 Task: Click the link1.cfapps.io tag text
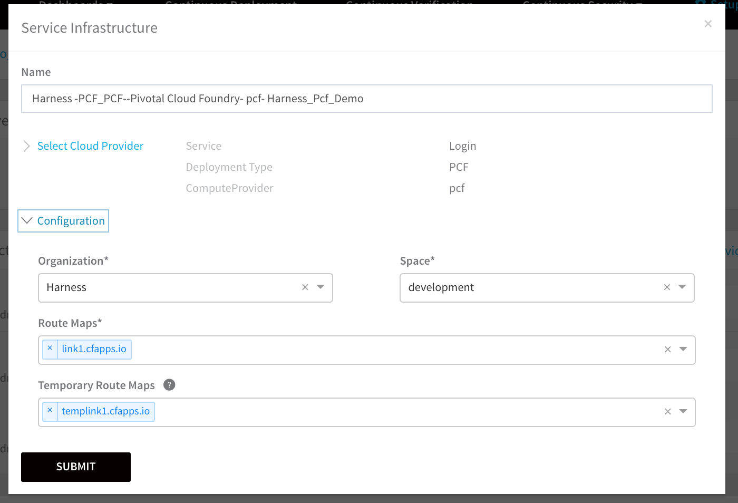[x=94, y=349]
